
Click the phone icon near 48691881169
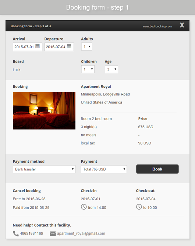pos(16,233)
